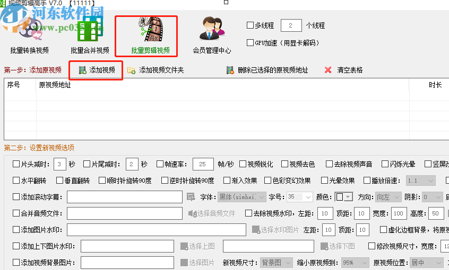Click the red X 清空表格 icon
Image resolution: width=449 pixels, height=270 pixels.
[x=328, y=70]
